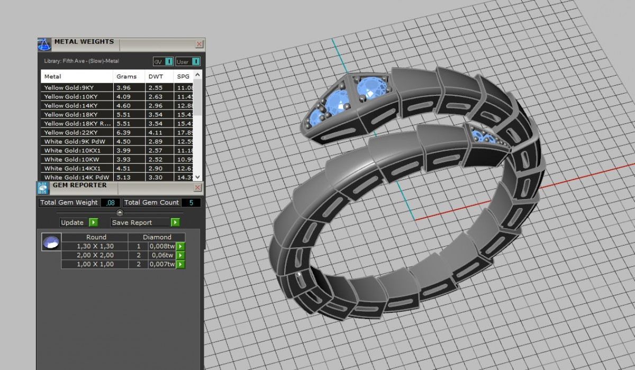Click green arrow for 2,00 X 2,00 gem row
This screenshot has height=370, width=635.
[180, 255]
